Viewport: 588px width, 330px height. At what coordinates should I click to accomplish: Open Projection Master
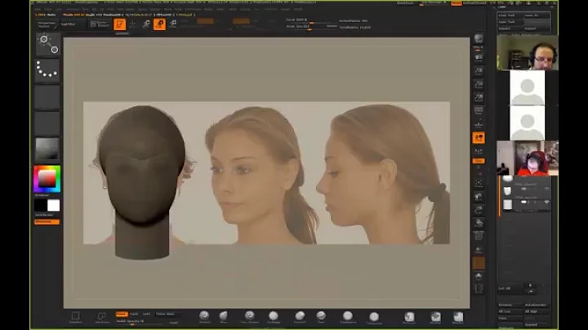coord(47,25)
